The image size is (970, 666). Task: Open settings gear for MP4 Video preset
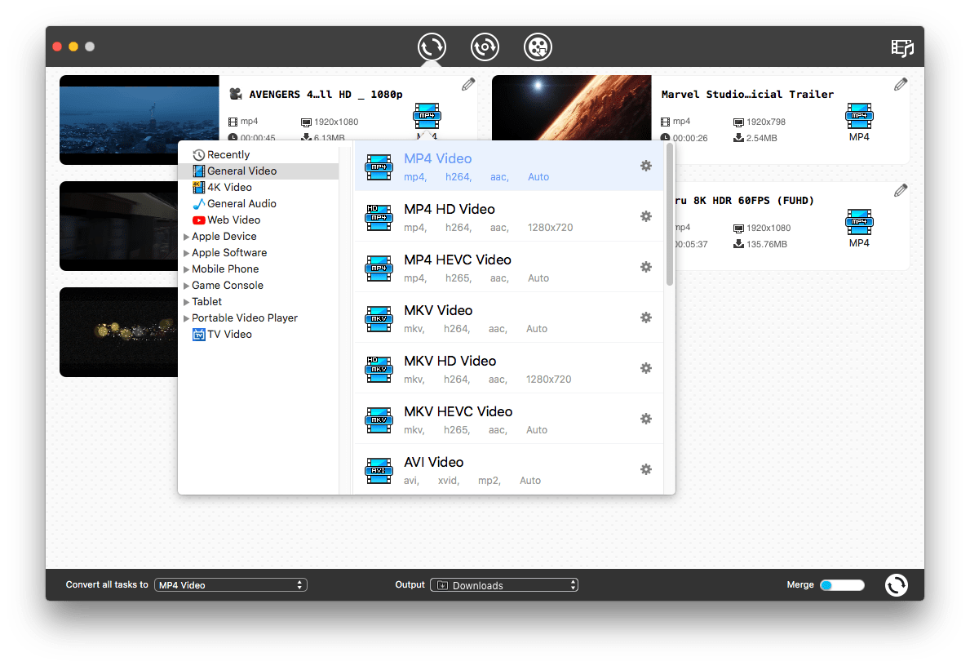[646, 166]
